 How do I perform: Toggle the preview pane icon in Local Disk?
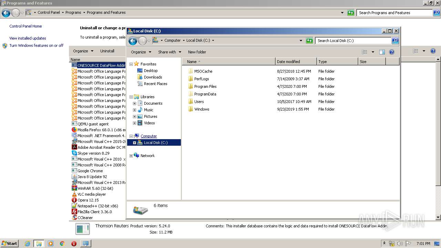(x=382, y=52)
